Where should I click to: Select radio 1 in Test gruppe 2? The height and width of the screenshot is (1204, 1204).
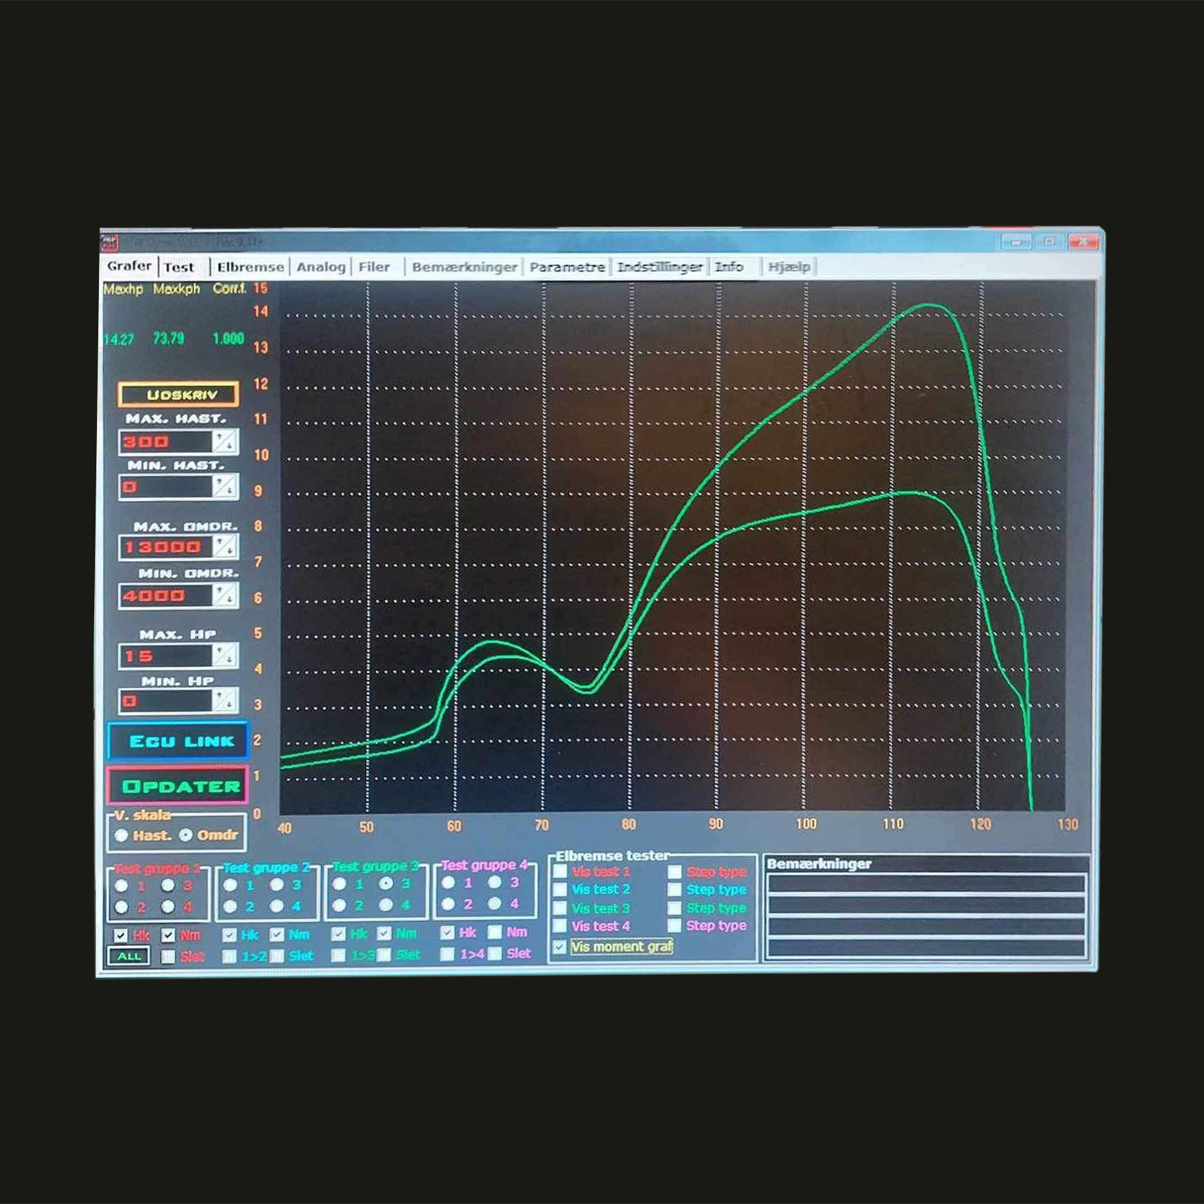[x=230, y=885]
